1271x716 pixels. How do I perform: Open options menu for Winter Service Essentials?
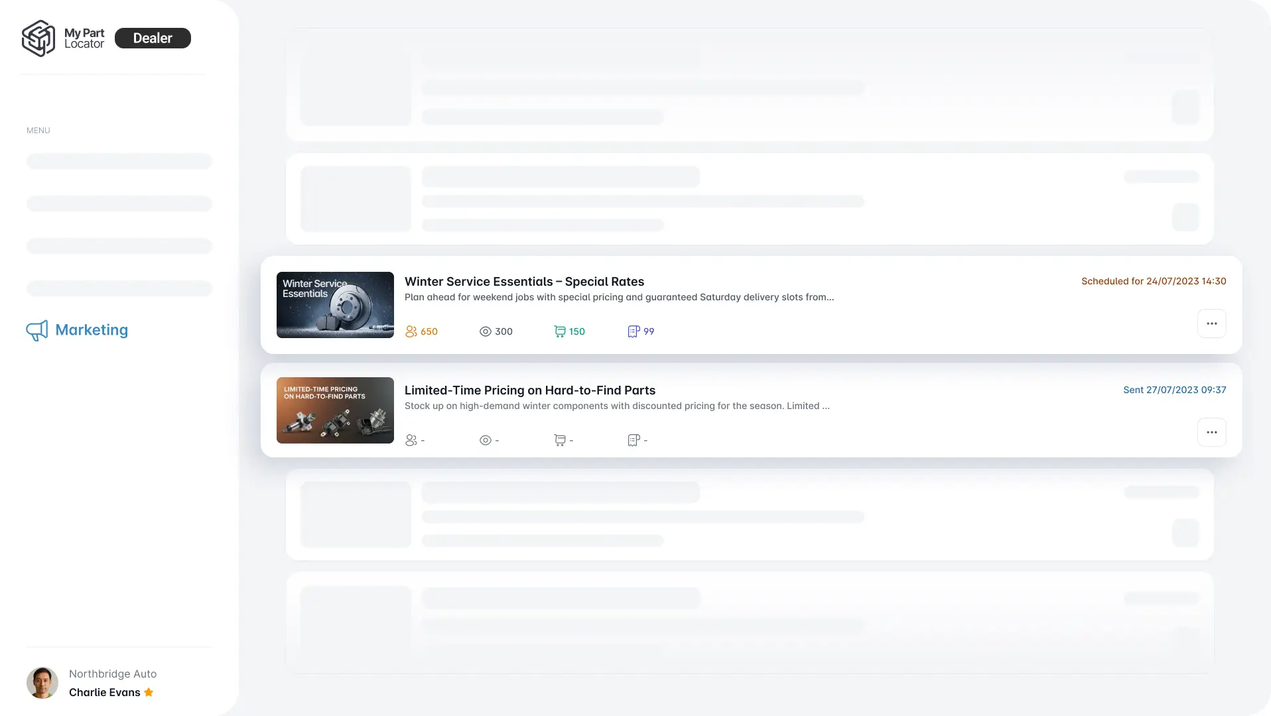(1211, 324)
